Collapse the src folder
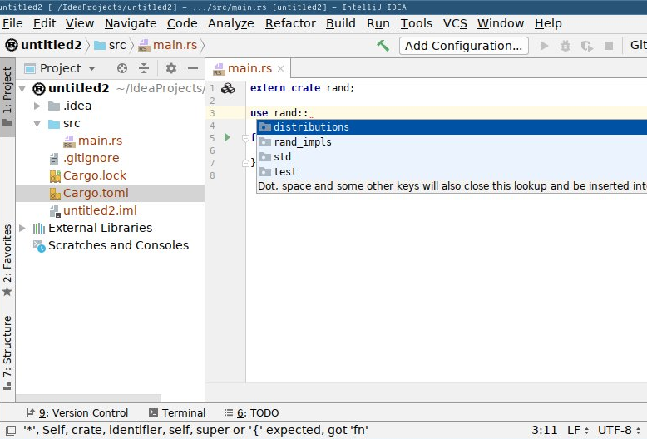647x439 pixels. click(x=37, y=124)
